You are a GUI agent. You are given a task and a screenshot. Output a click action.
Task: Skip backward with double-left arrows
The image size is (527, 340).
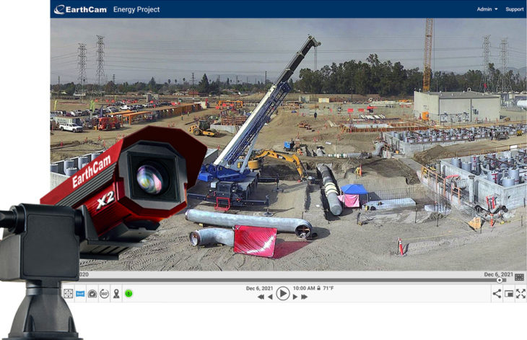261,297
